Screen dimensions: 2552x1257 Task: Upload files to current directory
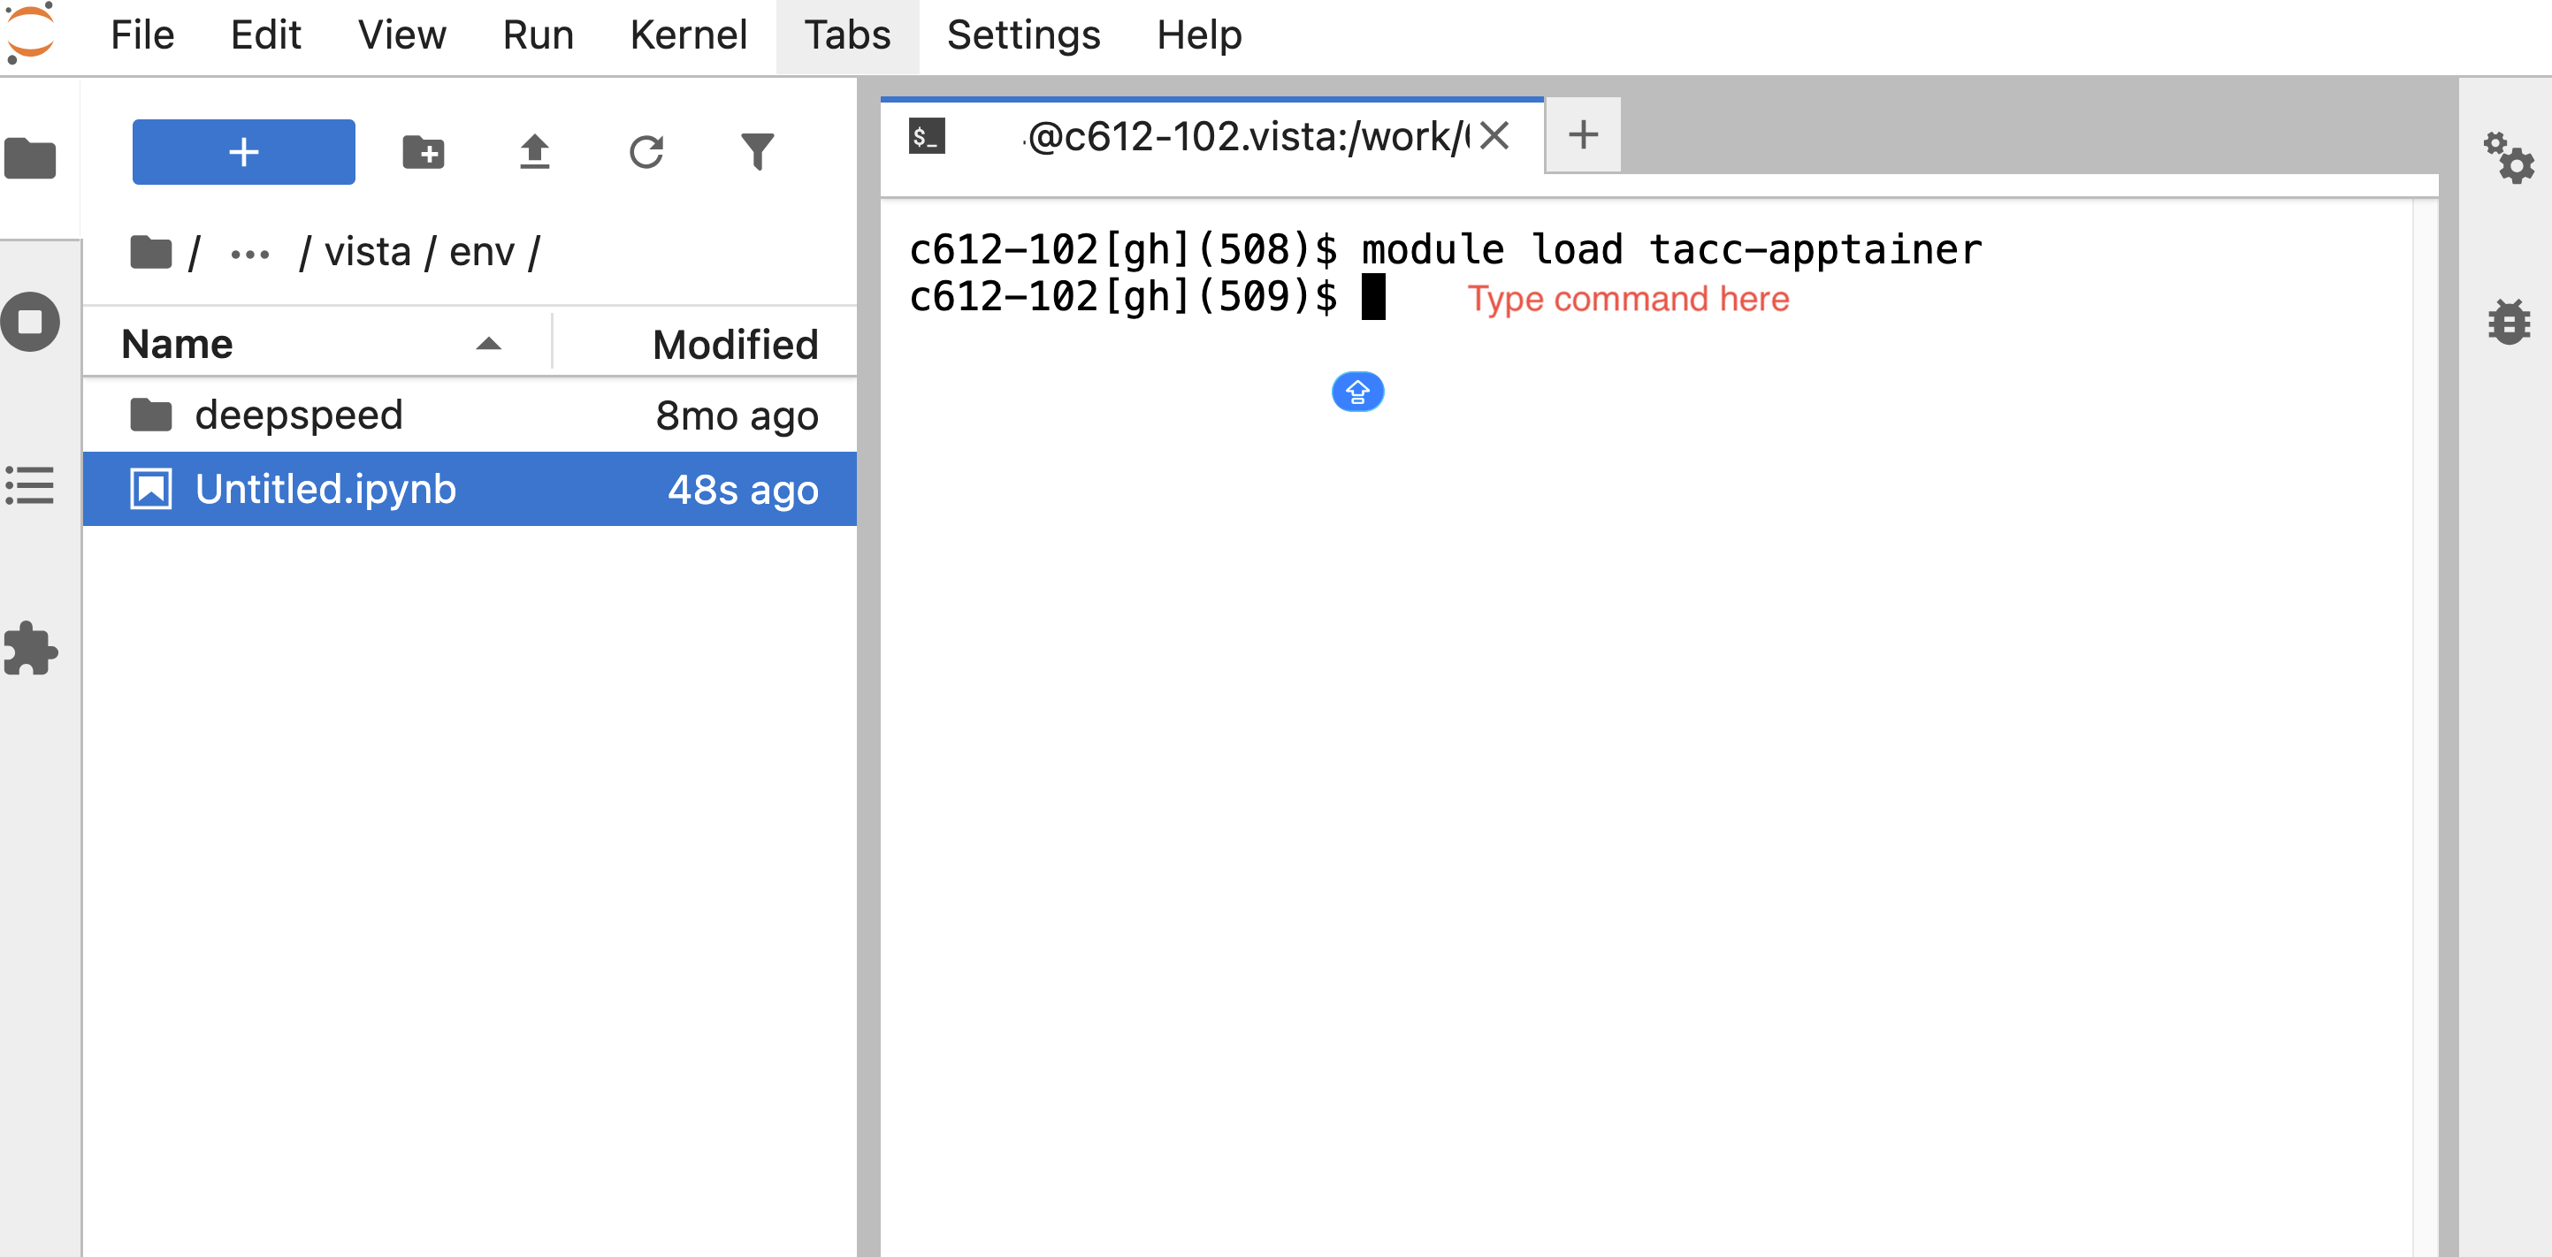(x=535, y=151)
